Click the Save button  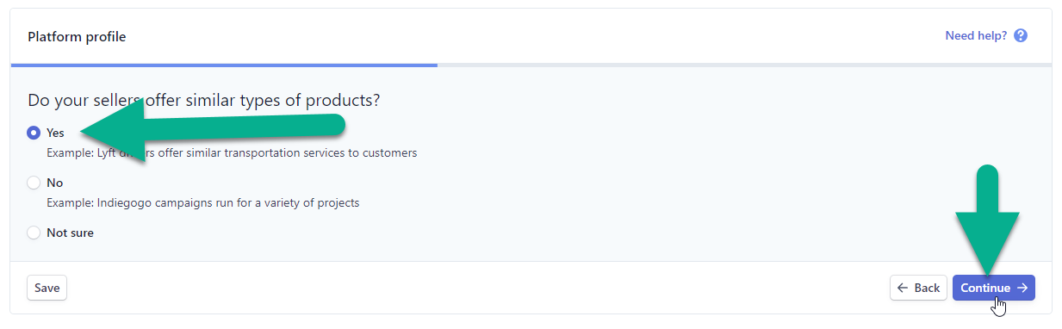pos(47,289)
